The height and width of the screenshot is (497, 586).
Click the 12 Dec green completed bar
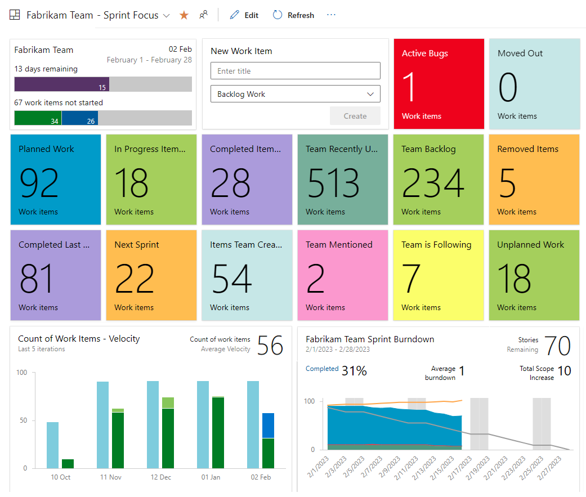pyautogui.click(x=168, y=438)
